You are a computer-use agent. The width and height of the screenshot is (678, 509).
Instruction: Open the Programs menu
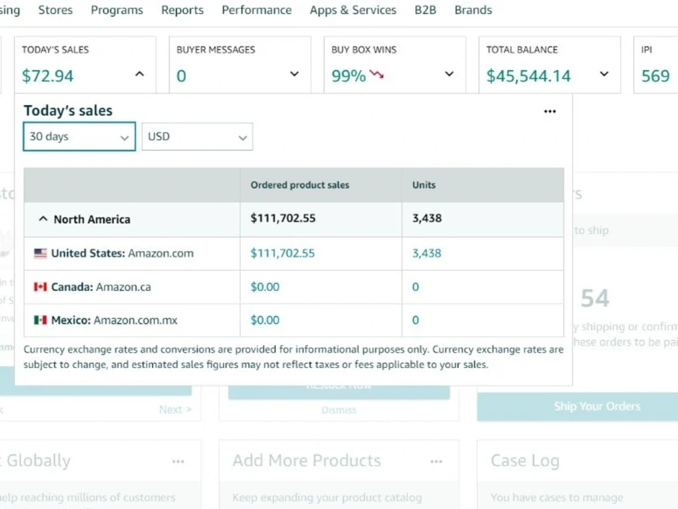pos(117,10)
